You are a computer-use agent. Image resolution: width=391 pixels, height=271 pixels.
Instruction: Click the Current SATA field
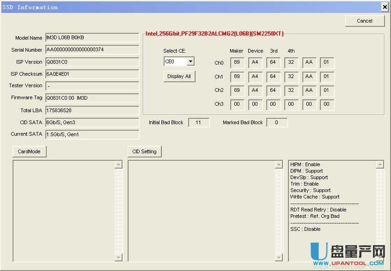92,134
